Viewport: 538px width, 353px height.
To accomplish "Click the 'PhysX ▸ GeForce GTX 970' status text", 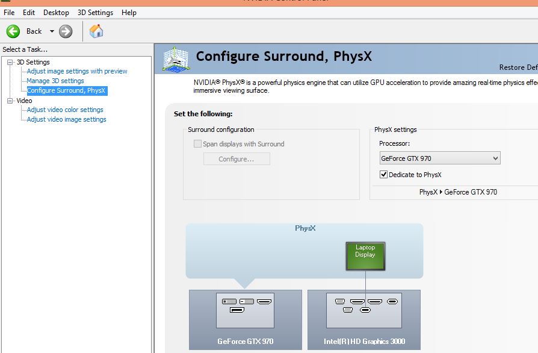I will 458,192.
